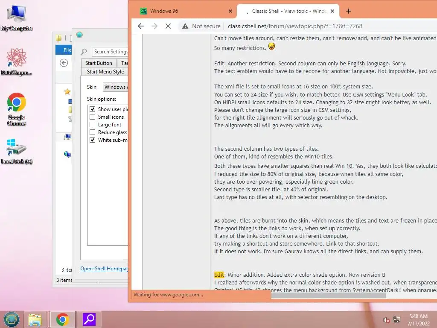Click the muted speaker tray icon

[386, 320]
